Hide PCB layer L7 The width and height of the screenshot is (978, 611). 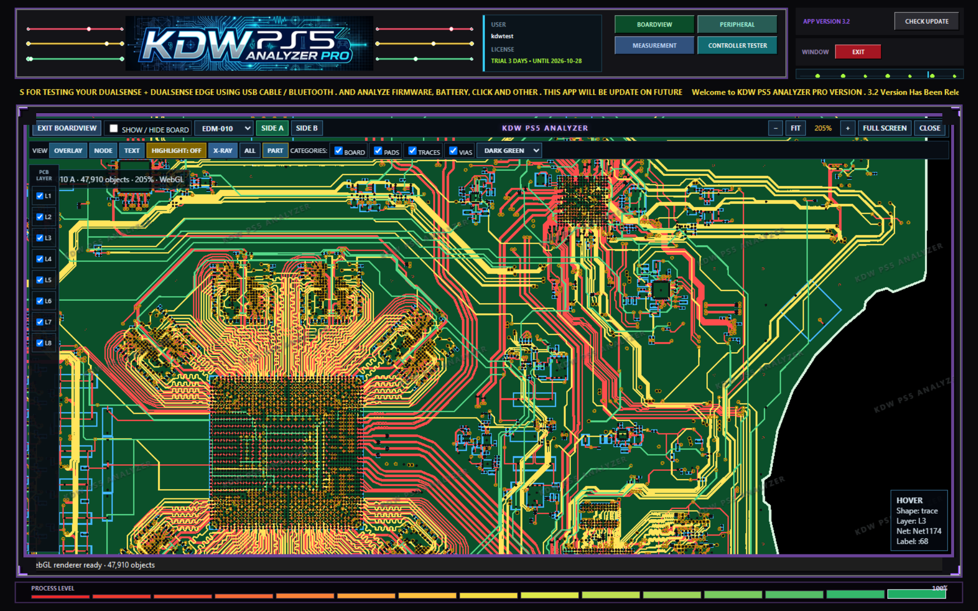tap(40, 322)
